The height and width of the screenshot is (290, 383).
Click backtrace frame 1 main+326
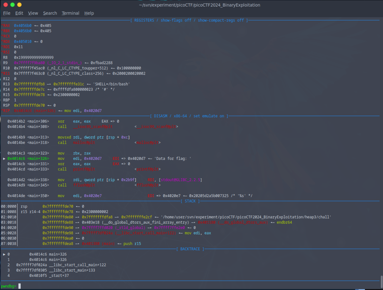point(48,260)
